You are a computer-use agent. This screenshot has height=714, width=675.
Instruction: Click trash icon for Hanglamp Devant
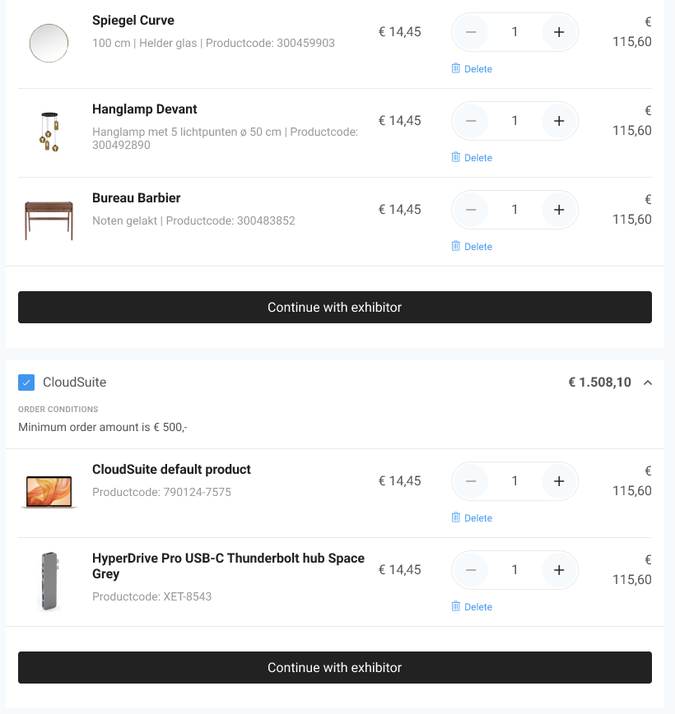click(x=456, y=157)
